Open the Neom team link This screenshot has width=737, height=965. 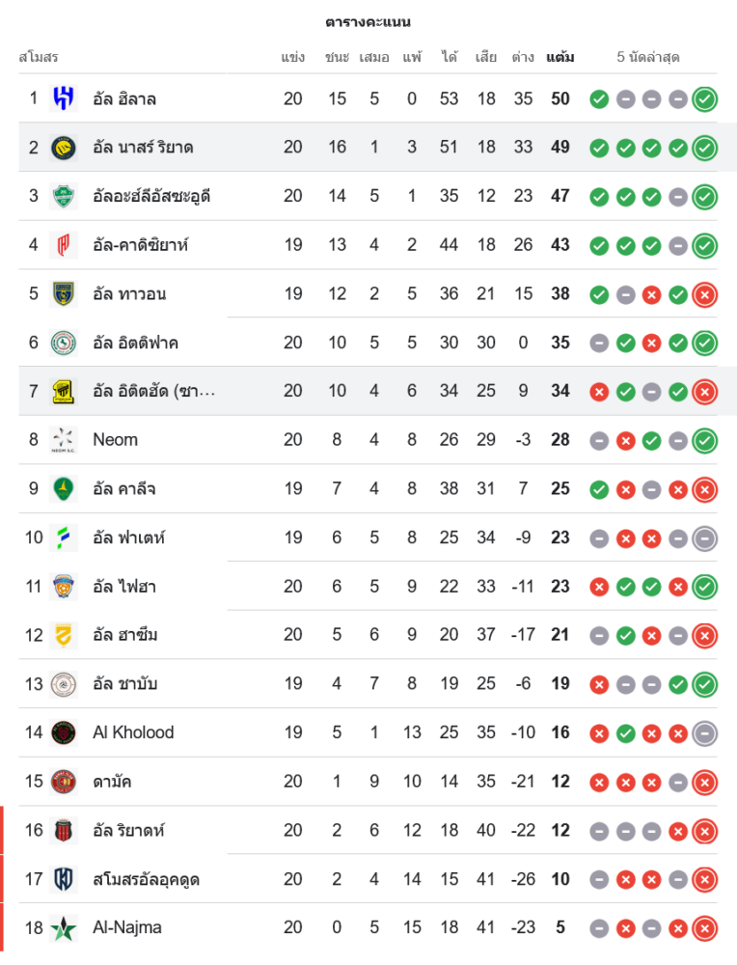[x=115, y=440]
